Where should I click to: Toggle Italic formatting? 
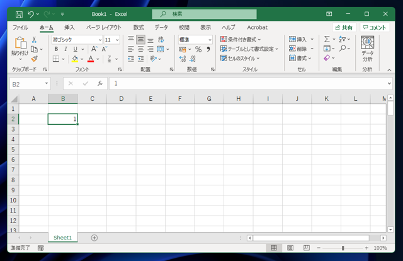pos(65,49)
